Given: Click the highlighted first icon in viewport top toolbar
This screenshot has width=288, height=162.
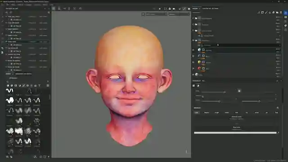Looking at the screenshot, I should (x=53, y=9).
